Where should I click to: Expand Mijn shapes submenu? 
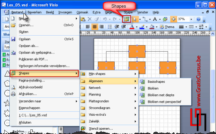tap(109, 74)
